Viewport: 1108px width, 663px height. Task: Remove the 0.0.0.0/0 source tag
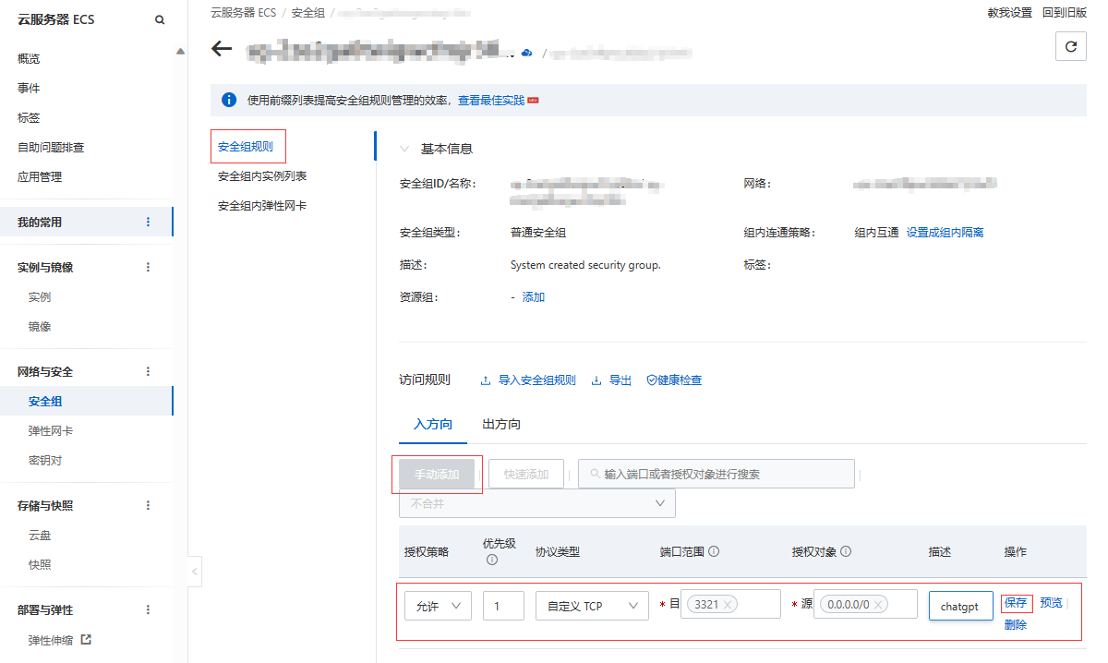[879, 605]
